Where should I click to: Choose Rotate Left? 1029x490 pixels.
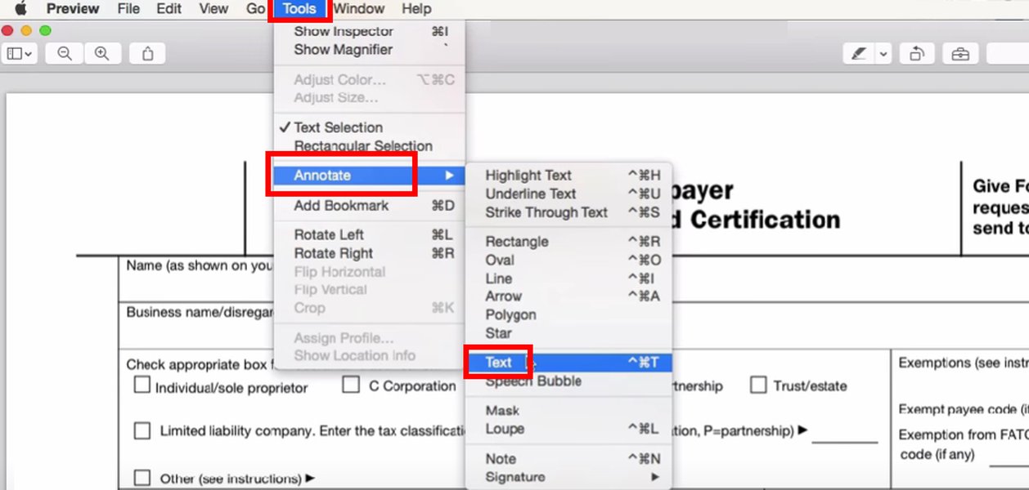coord(369,235)
